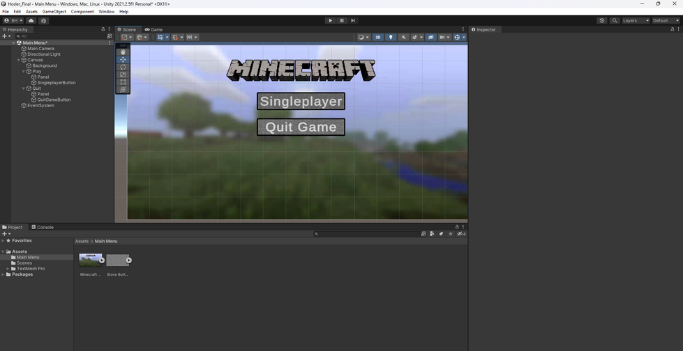
Task: Open Project create plus dropdown
Action: [x=6, y=234]
